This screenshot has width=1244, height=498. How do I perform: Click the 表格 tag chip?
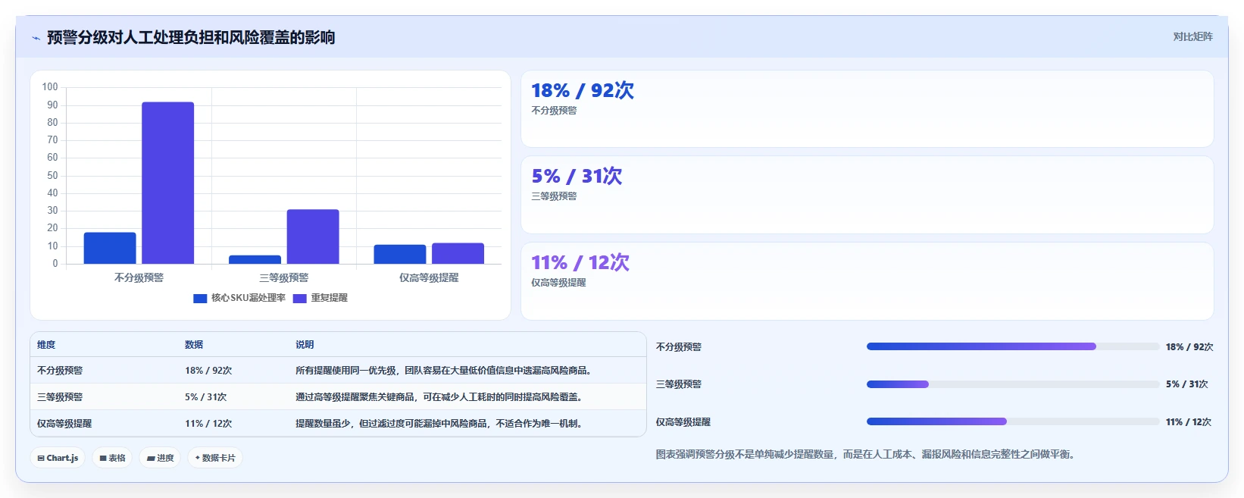[112, 458]
